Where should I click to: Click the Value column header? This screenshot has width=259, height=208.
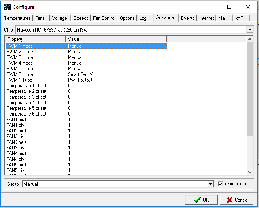pyautogui.click(x=116, y=39)
